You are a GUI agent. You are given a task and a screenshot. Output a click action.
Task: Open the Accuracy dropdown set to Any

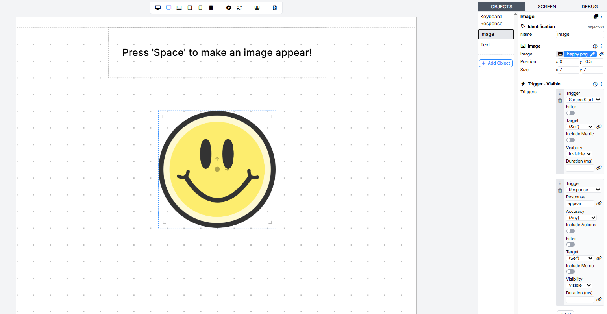pos(581,218)
